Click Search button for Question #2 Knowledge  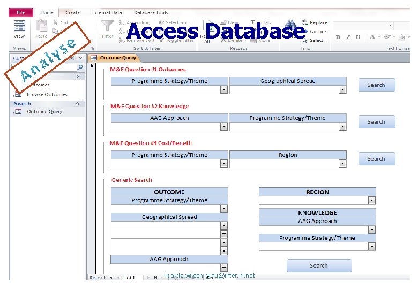click(376, 122)
